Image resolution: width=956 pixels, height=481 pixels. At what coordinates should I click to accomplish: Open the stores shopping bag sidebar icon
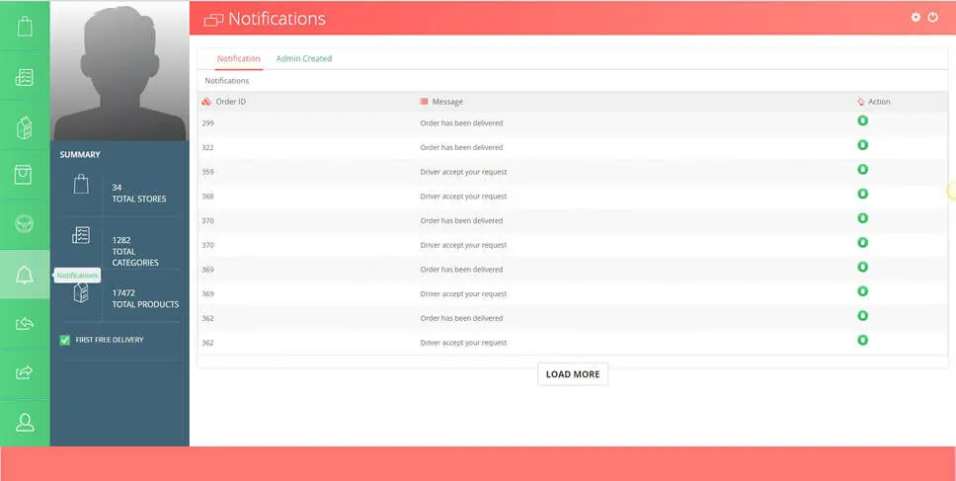pos(25,27)
